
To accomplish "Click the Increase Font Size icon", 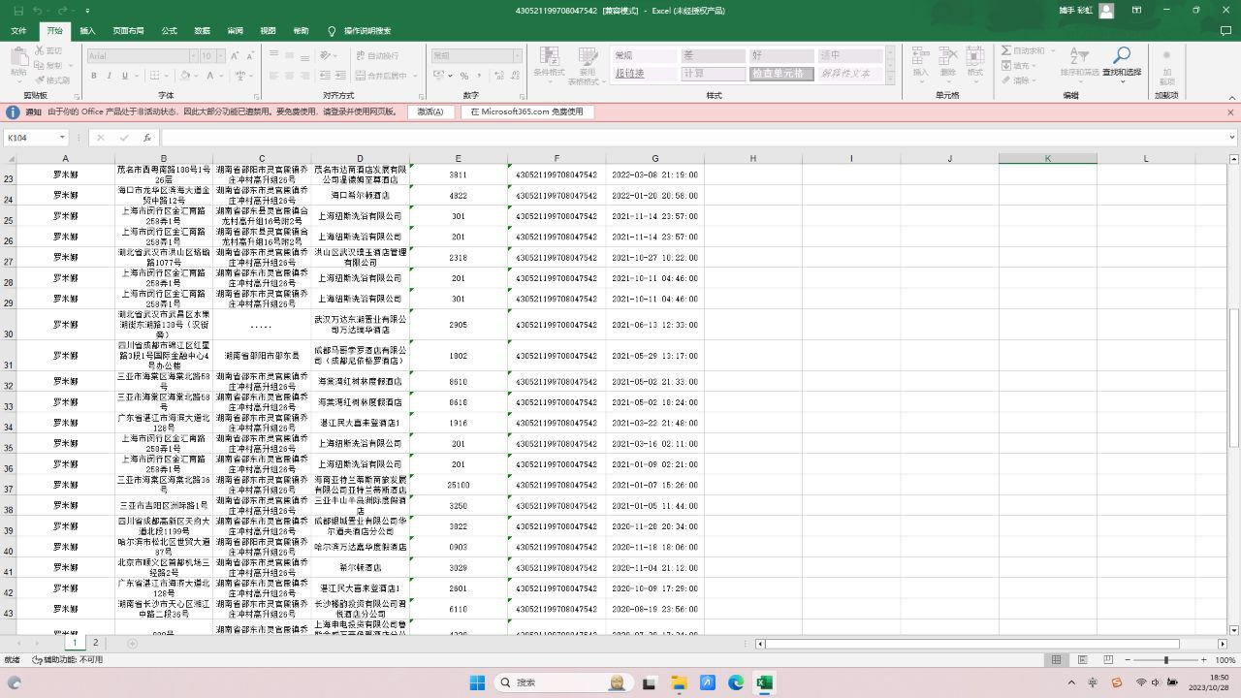I will click(234, 56).
